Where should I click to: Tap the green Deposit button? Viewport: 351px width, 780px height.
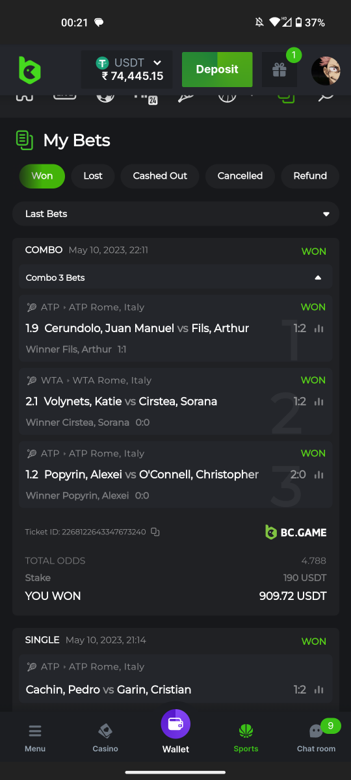[217, 70]
